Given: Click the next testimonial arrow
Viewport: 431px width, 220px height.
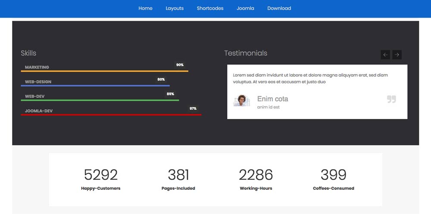Looking at the screenshot, I should click(x=397, y=55).
